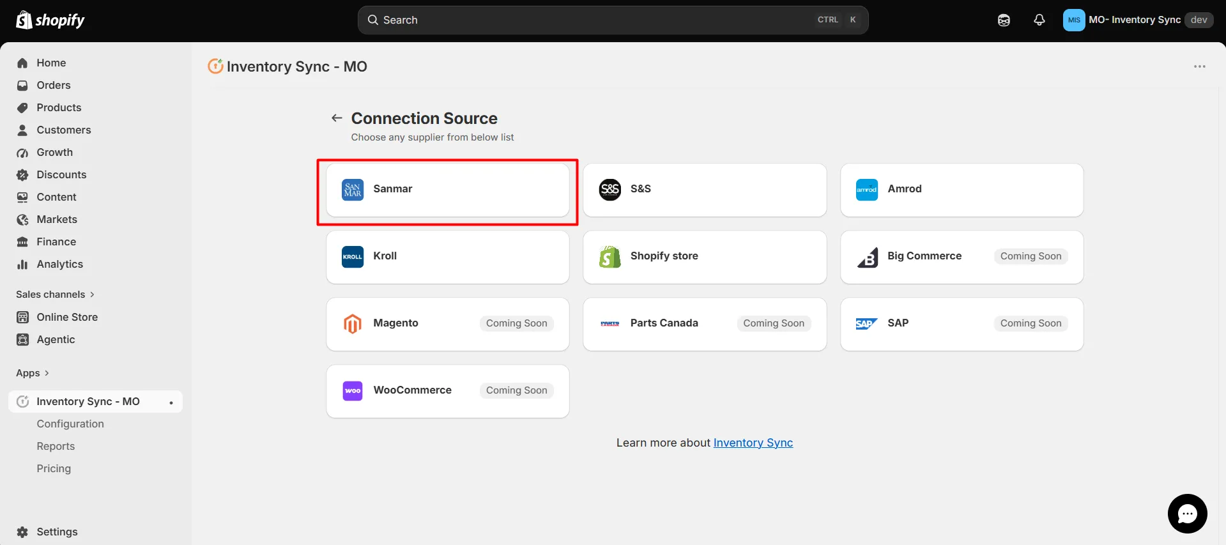Click the Inventory Sync app logo in header
Image resolution: width=1226 pixels, height=545 pixels.
coord(215,66)
